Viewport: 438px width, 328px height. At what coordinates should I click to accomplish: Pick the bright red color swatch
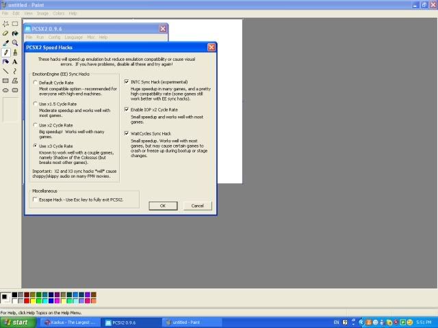(x=27, y=301)
